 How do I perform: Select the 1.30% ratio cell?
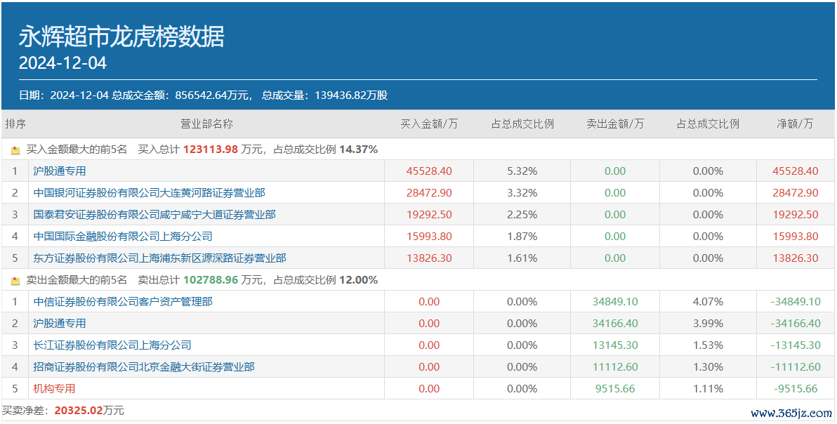click(708, 367)
